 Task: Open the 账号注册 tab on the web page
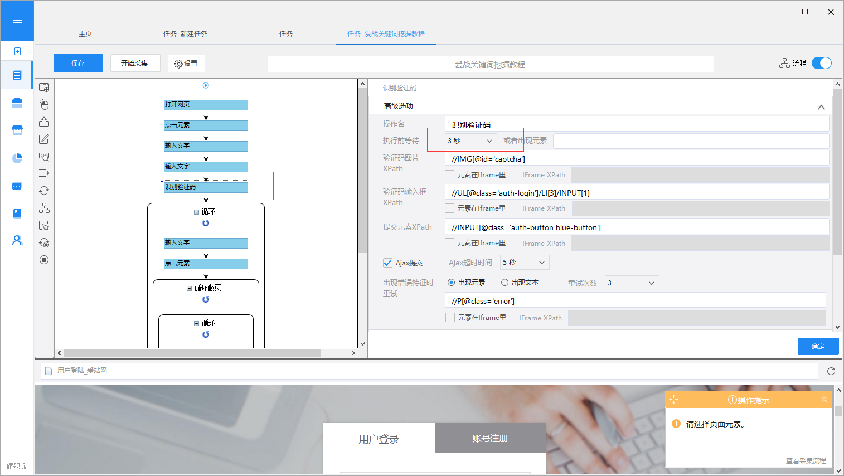click(491, 439)
